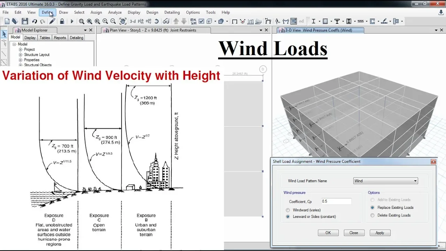Click OK in Wind Pressure Coefficient dialog
The image size is (446, 251).
coord(328,233)
